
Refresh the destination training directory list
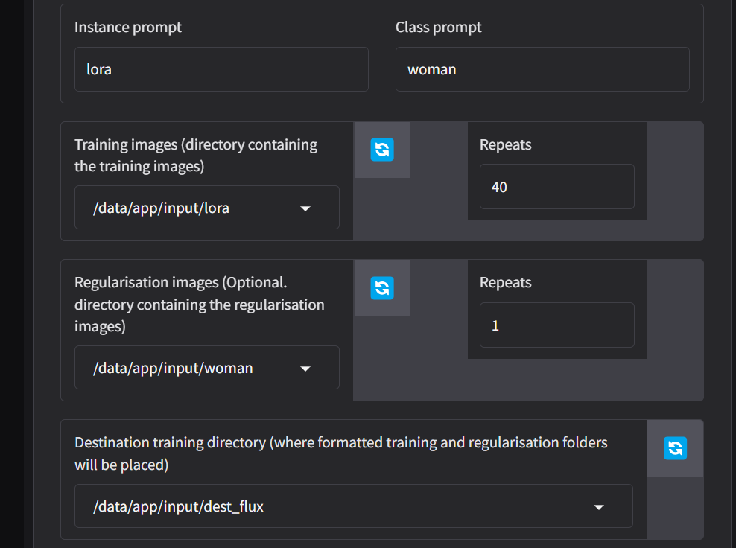pos(675,447)
